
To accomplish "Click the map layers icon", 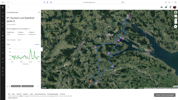I will [175, 12].
